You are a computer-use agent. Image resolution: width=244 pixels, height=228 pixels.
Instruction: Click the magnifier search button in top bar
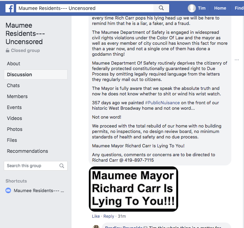pyautogui.click(x=161, y=8)
